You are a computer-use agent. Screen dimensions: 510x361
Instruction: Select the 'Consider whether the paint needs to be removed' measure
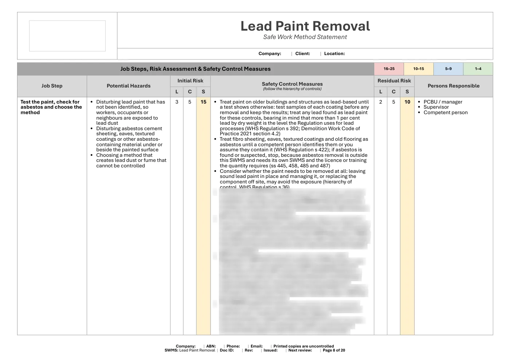pos(293,179)
